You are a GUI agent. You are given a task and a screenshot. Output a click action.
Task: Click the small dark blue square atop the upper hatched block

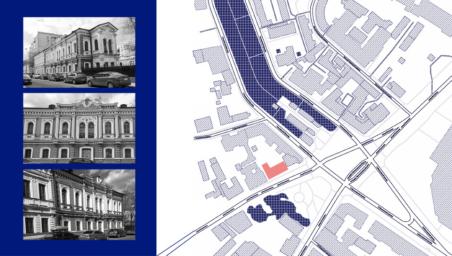278,51
